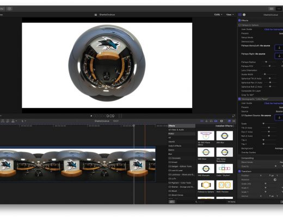The width and height of the screenshot is (283, 218).
Task: Open the viewer View dropdown
Action: pos(230,15)
